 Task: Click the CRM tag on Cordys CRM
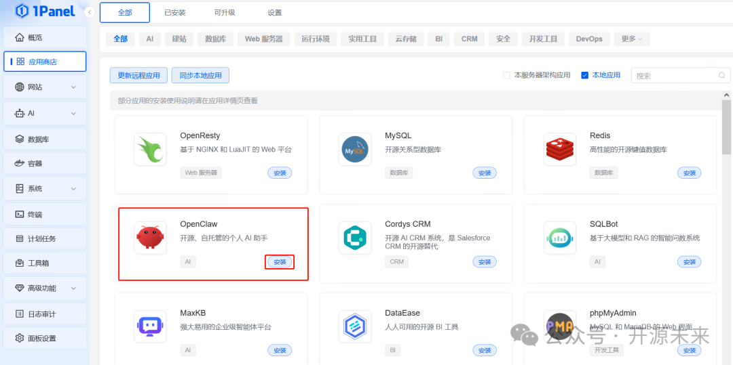coord(396,261)
